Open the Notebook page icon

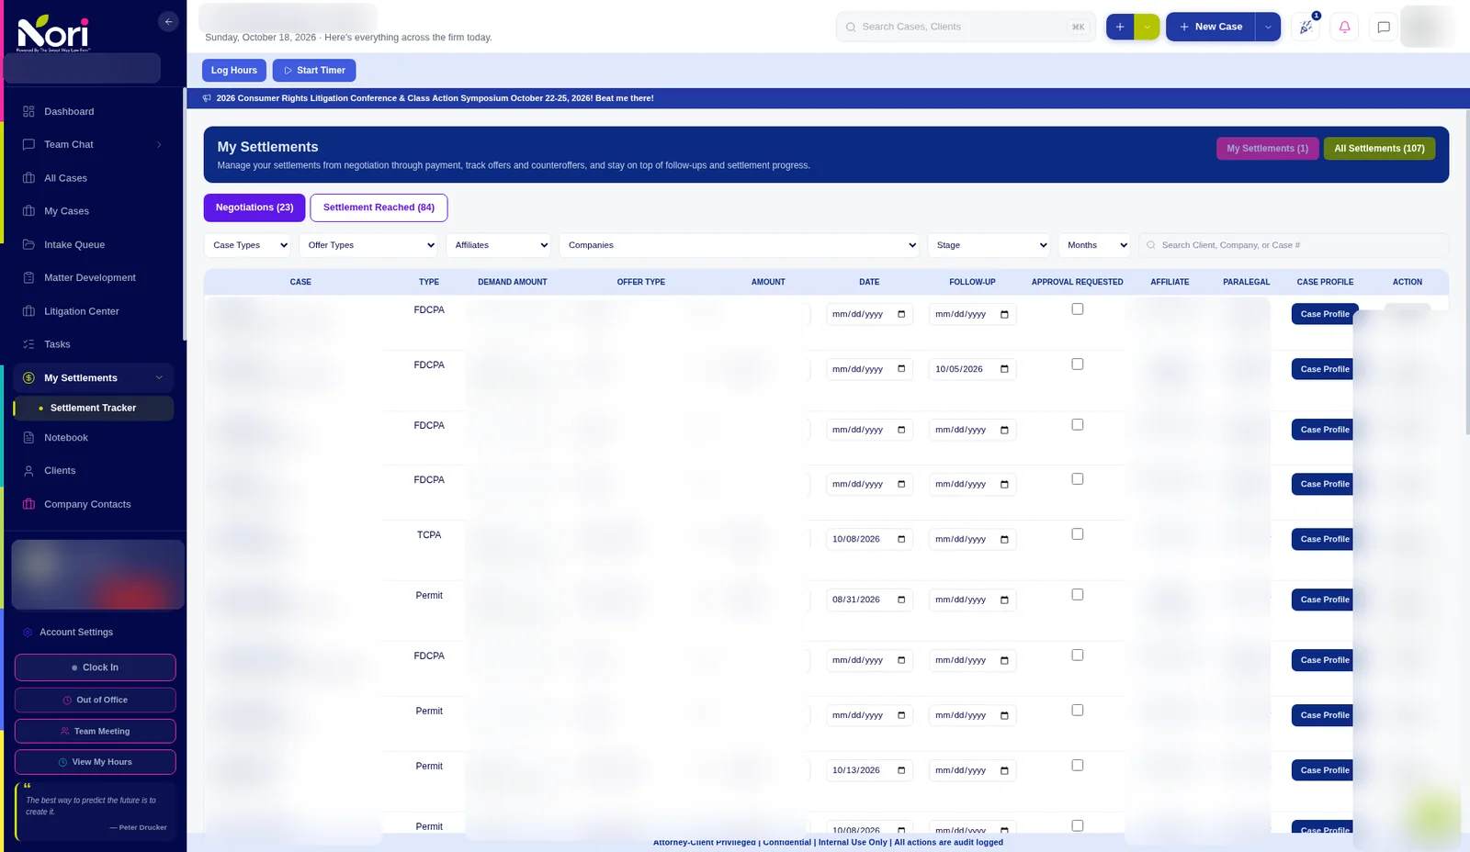28,437
